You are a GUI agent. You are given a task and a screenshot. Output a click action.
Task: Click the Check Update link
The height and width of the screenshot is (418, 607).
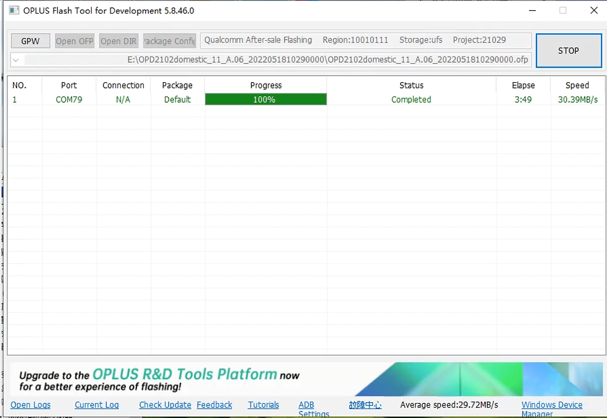pos(165,405)
